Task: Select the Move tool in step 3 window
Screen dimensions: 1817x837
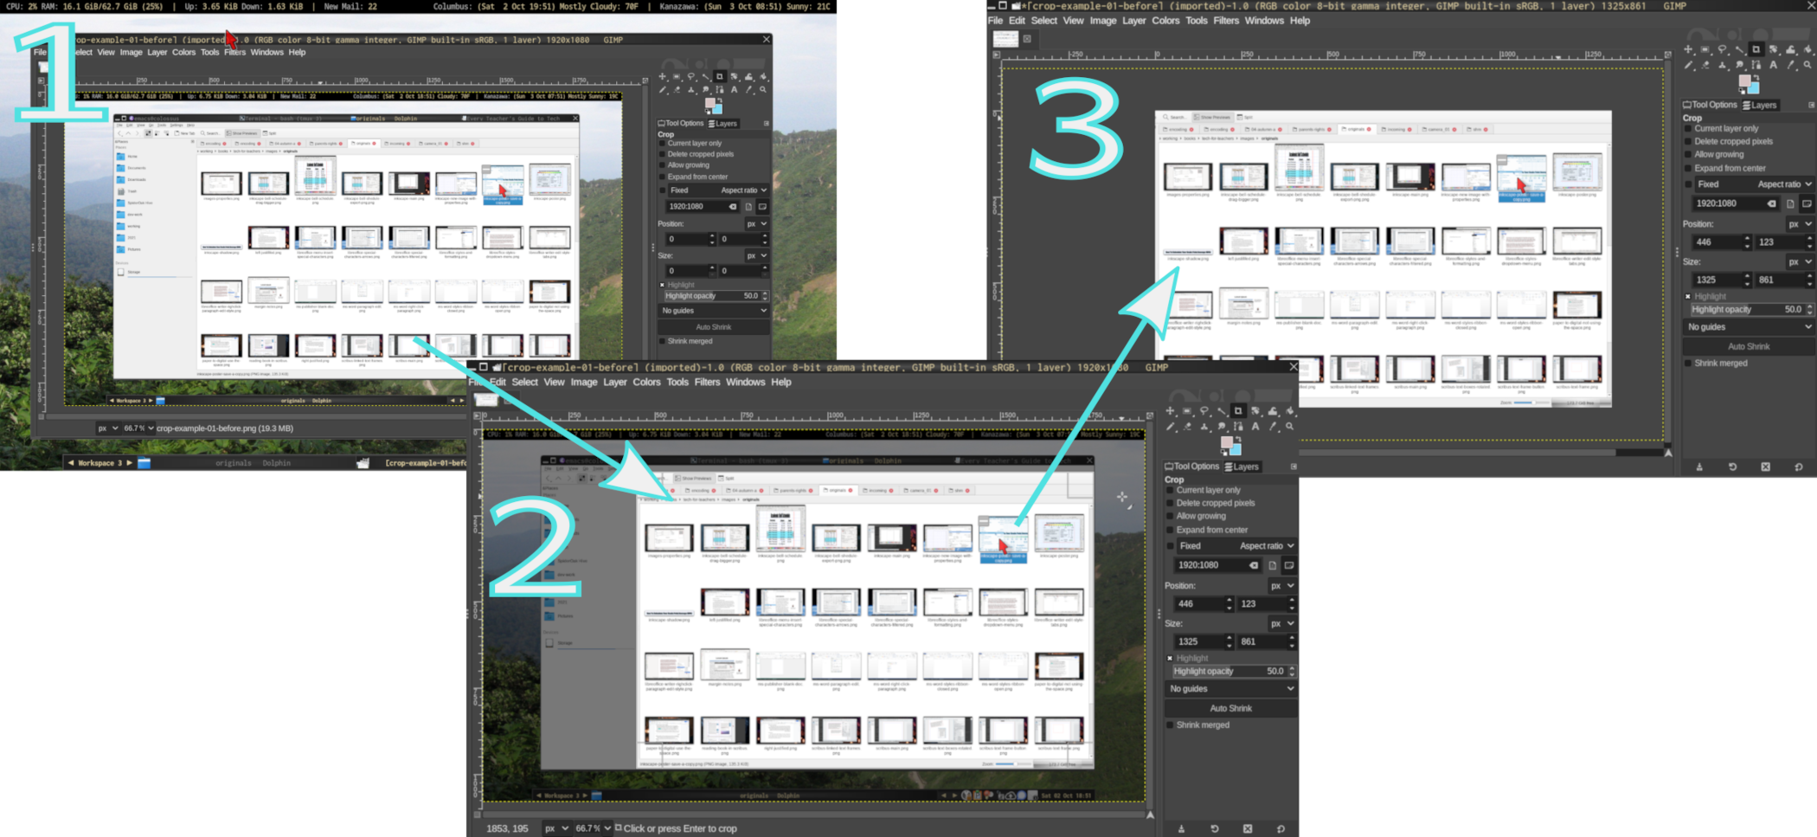Action: click(x=1688, y=49)
